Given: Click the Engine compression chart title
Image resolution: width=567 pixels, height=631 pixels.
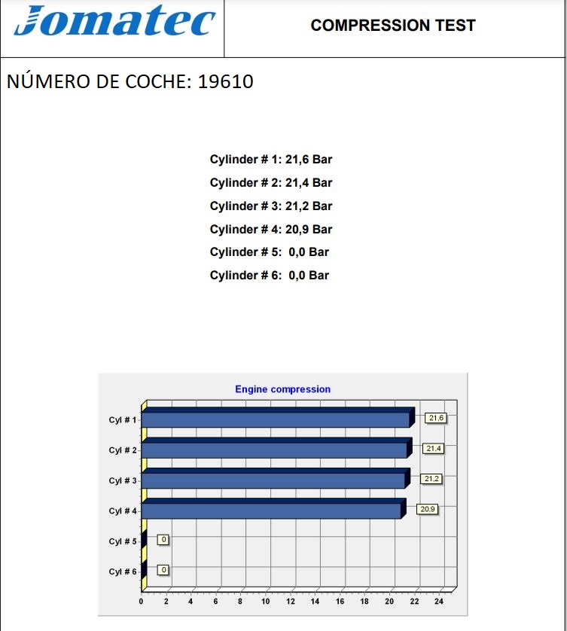Looking at the screenshot, I should [x=282, y=389].
